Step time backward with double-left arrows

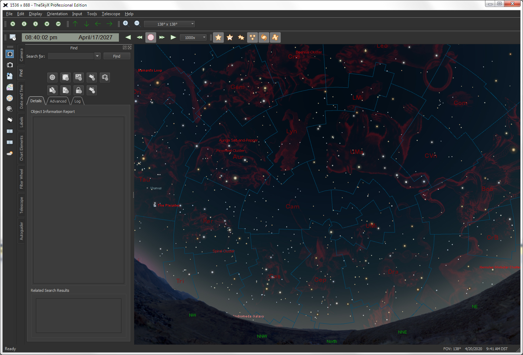point(139,37)
